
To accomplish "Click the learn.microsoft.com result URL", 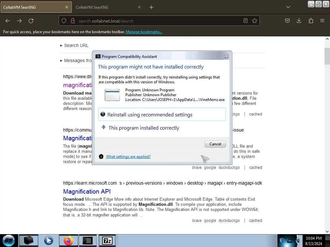I will [x=162, y=183].
